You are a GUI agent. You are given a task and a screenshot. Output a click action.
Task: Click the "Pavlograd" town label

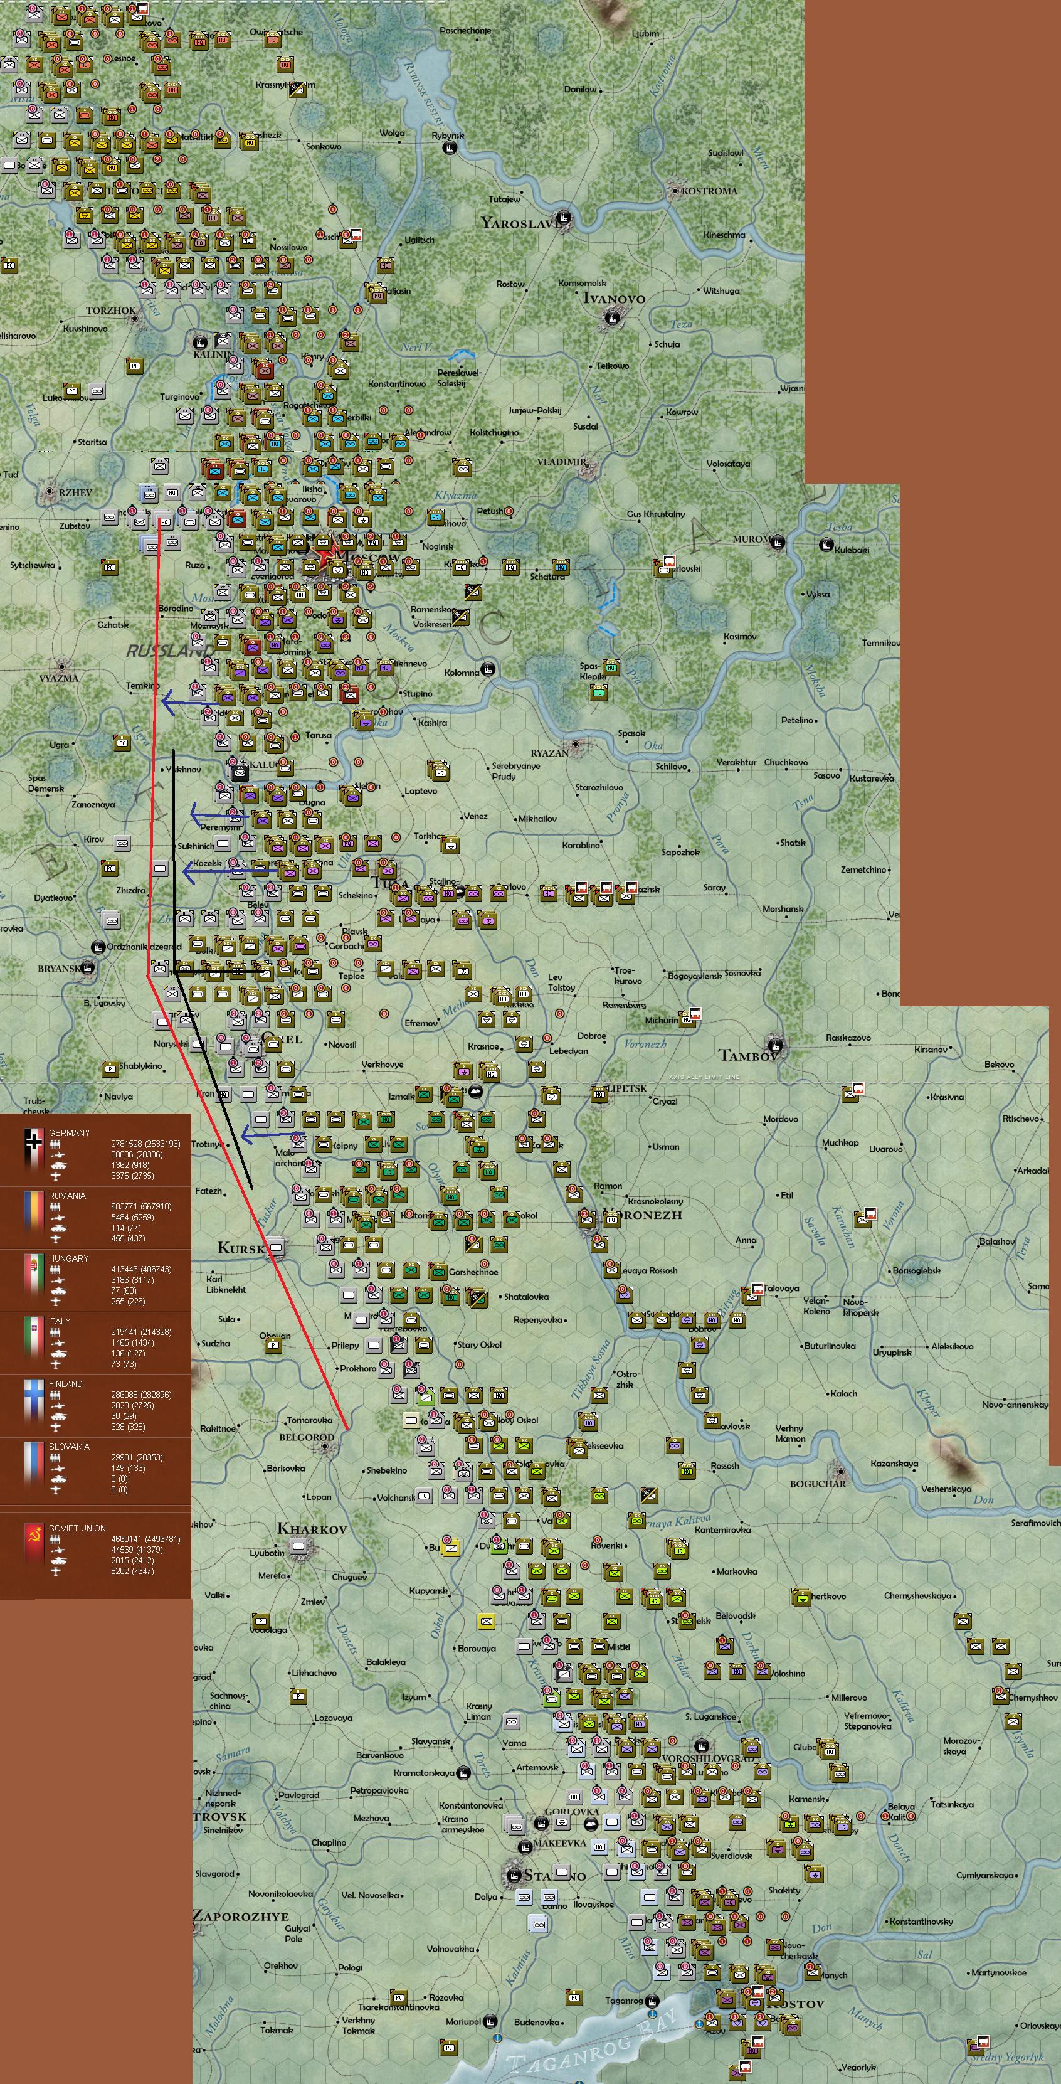[298, 1794]
